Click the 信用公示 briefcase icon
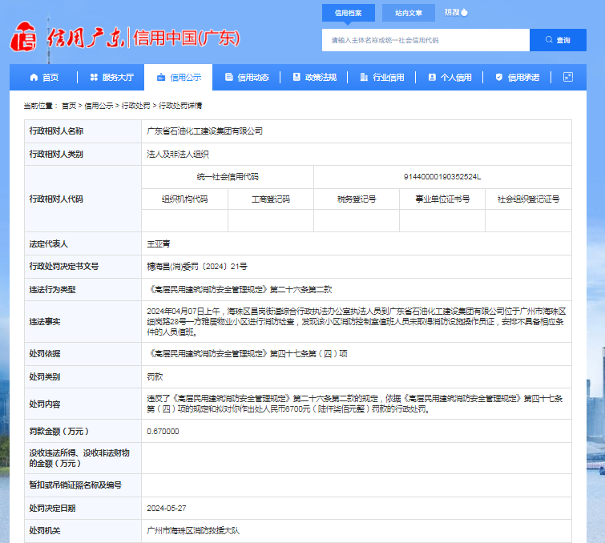 click(161, 78)
